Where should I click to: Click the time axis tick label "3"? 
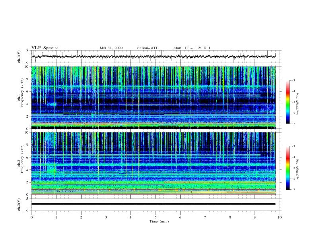tap(106, 217)
